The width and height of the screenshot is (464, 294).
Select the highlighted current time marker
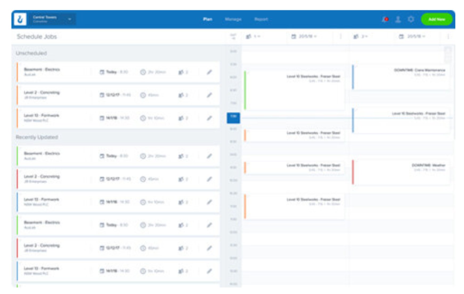pos(233,118)
